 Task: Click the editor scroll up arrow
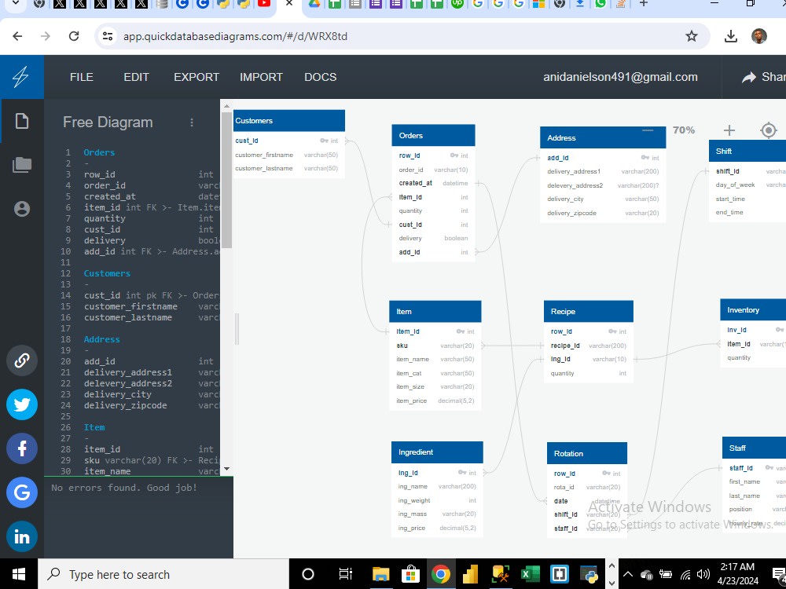click(x=226, y=106)
